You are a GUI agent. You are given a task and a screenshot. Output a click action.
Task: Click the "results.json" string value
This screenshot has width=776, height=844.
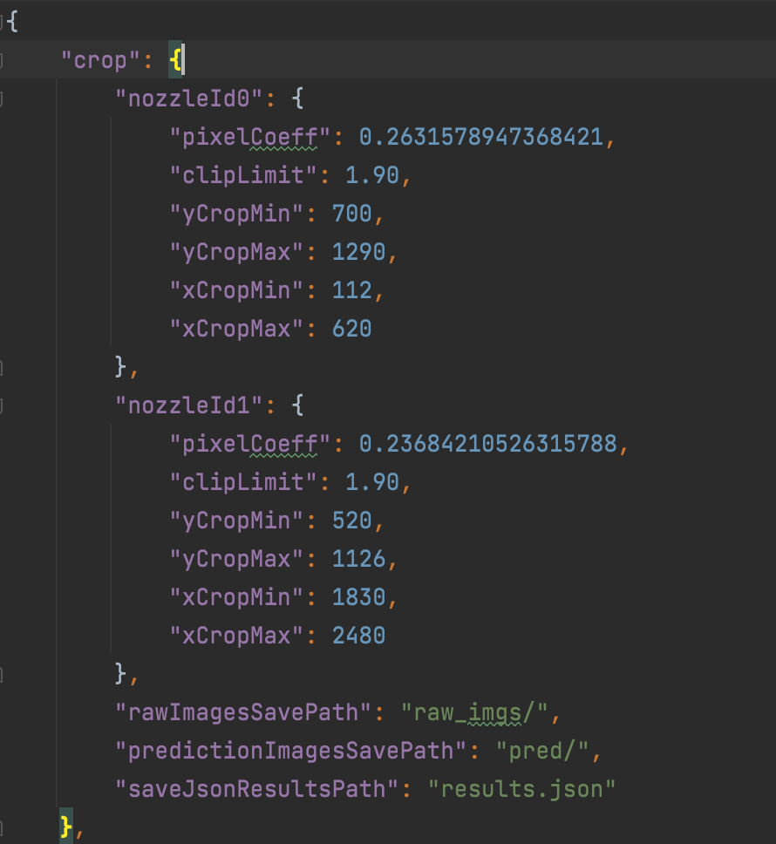pyautogui.click(x=522, y=789)
